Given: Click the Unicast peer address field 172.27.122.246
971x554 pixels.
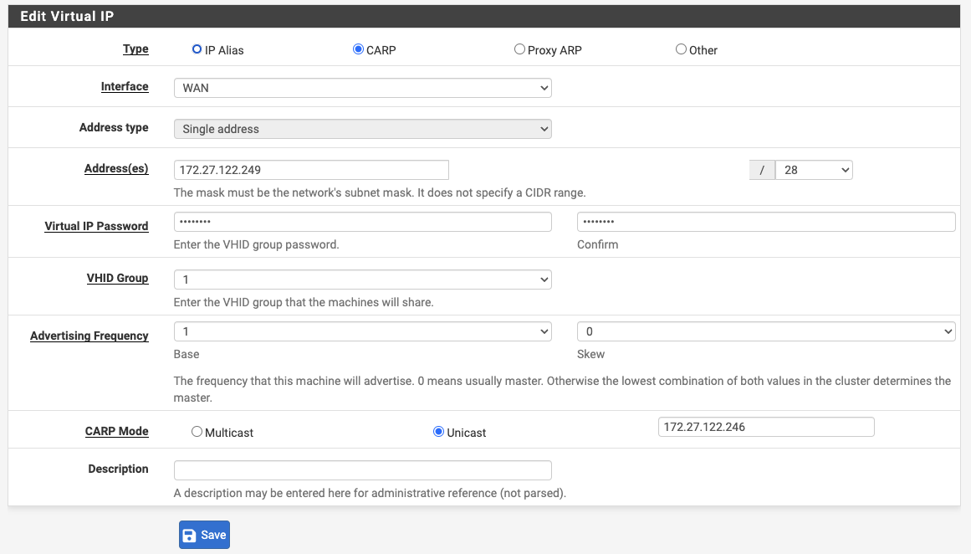Looking at the screenshot, I should pyautogui.click(x=765, y=427).
